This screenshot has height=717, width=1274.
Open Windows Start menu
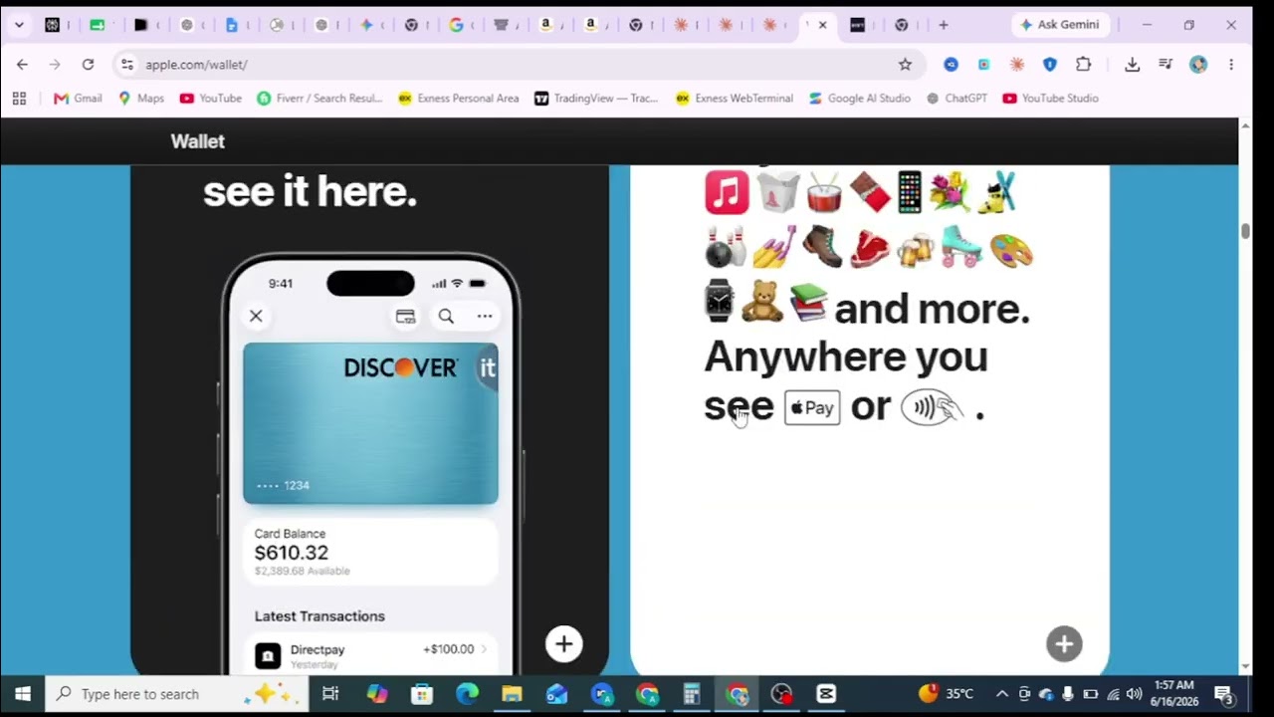(22, 694)
